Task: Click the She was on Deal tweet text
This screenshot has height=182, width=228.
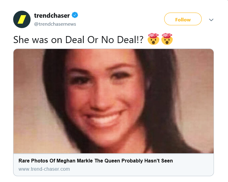Action: 78,40
